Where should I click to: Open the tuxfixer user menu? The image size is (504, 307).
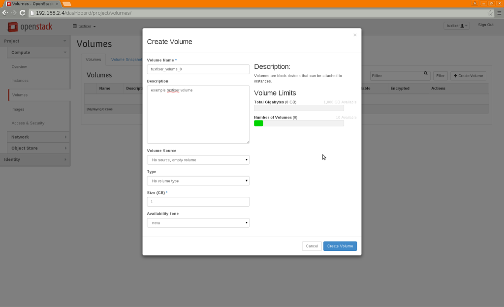coord(456,26)
